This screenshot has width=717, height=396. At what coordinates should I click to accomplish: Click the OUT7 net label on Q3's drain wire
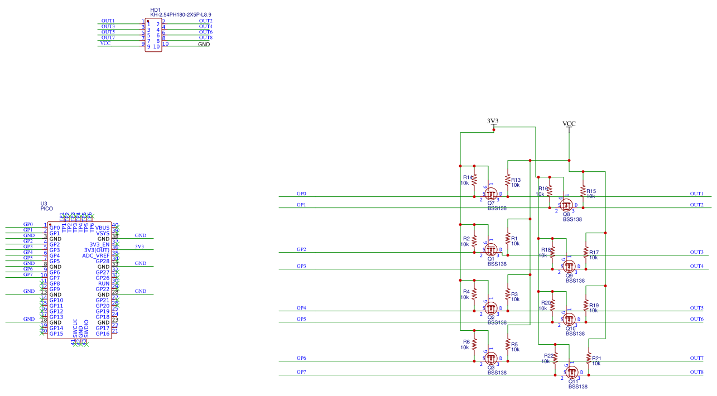pyautogui.click(x=697, y=358)
